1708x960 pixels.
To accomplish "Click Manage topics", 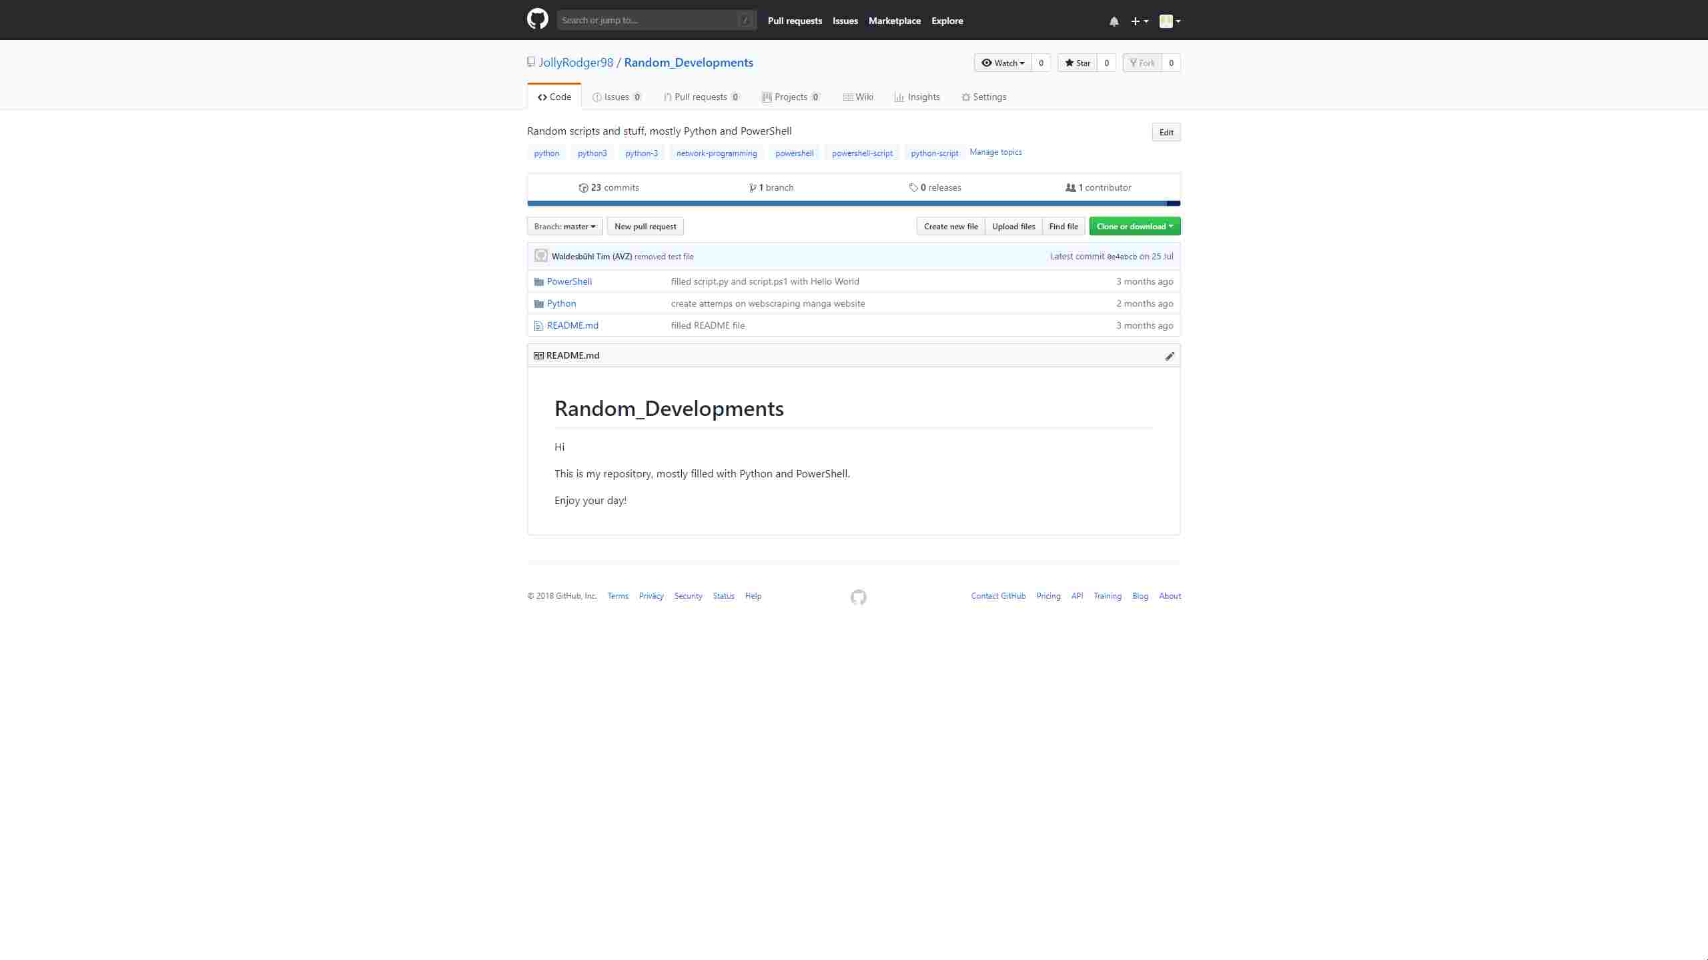I will [x=995, y=152].
